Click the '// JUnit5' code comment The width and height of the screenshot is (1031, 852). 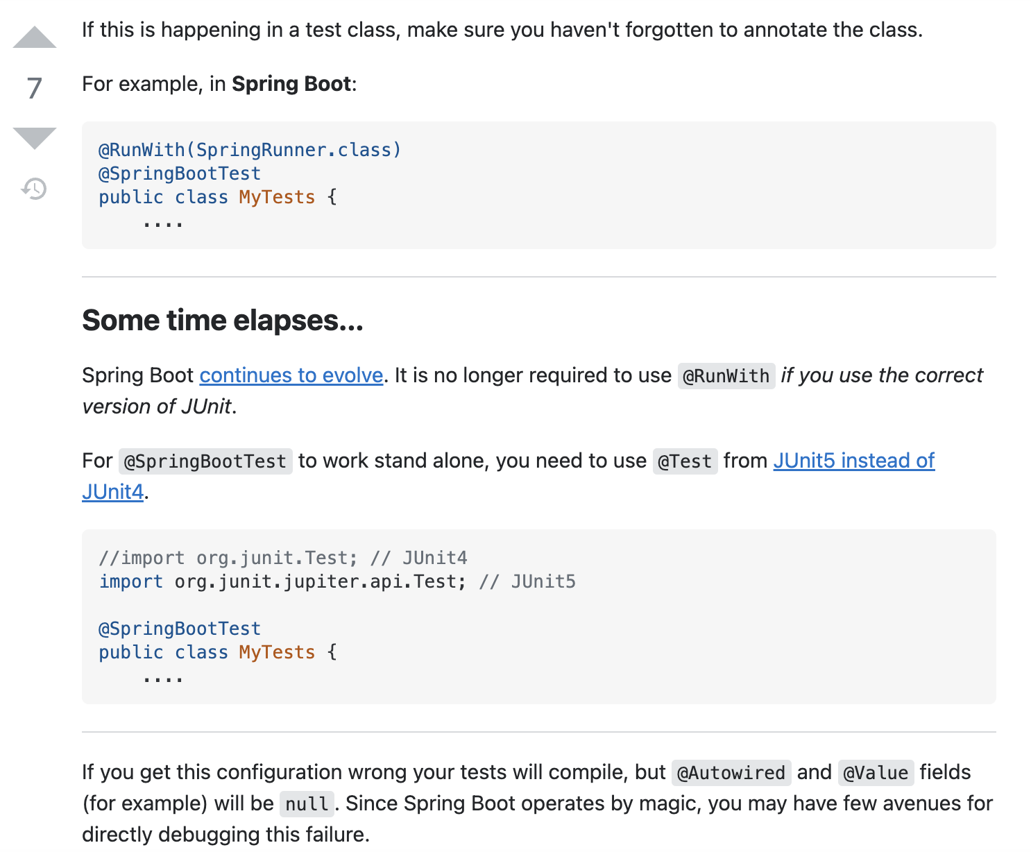(527, 581)
